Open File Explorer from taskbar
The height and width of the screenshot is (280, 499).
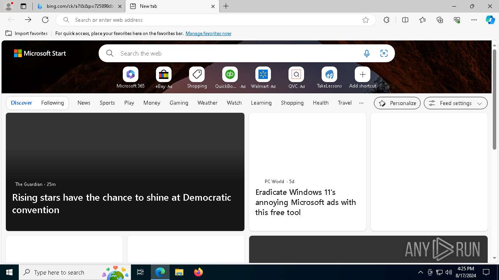pos(179,272)
